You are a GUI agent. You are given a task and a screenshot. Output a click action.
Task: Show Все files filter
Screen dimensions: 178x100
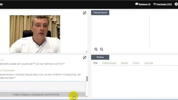point(95,63)
